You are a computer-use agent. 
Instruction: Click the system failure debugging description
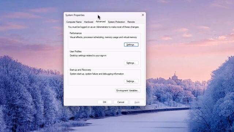(97, 74)
